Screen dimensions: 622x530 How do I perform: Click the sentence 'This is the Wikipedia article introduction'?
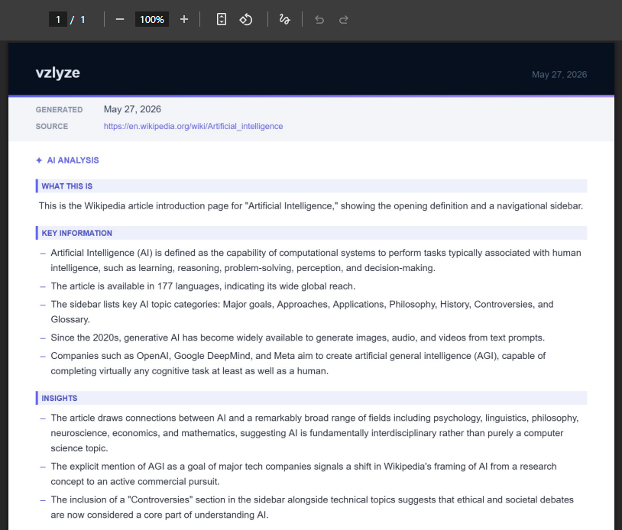(310, 205)
